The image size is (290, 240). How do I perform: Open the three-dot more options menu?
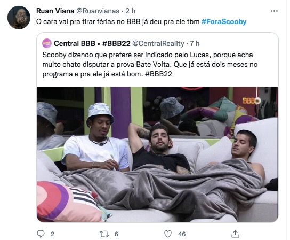(274, 11)
